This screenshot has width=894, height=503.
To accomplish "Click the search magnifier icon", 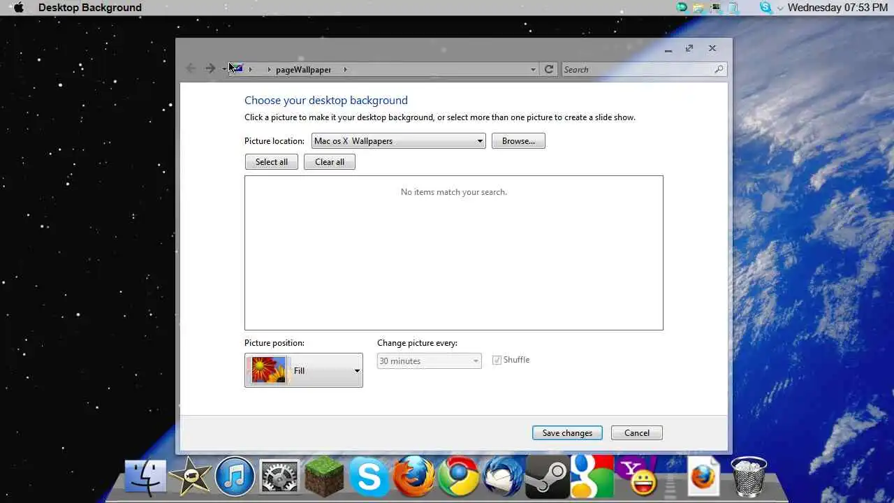I will point(719,69).
